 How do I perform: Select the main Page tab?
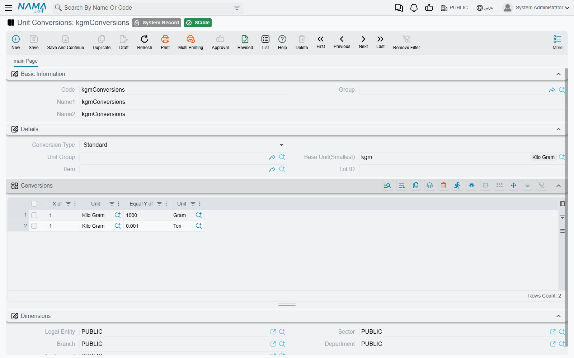pyautogui.click(x=25, y=61)
